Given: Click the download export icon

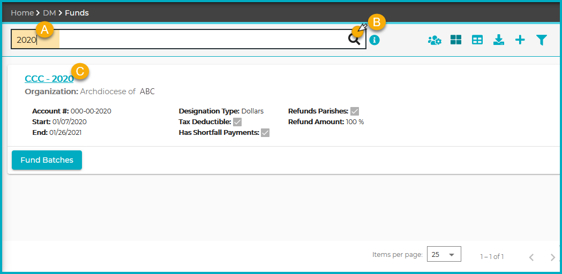Looking at the screenshot, I should (499, 40).
